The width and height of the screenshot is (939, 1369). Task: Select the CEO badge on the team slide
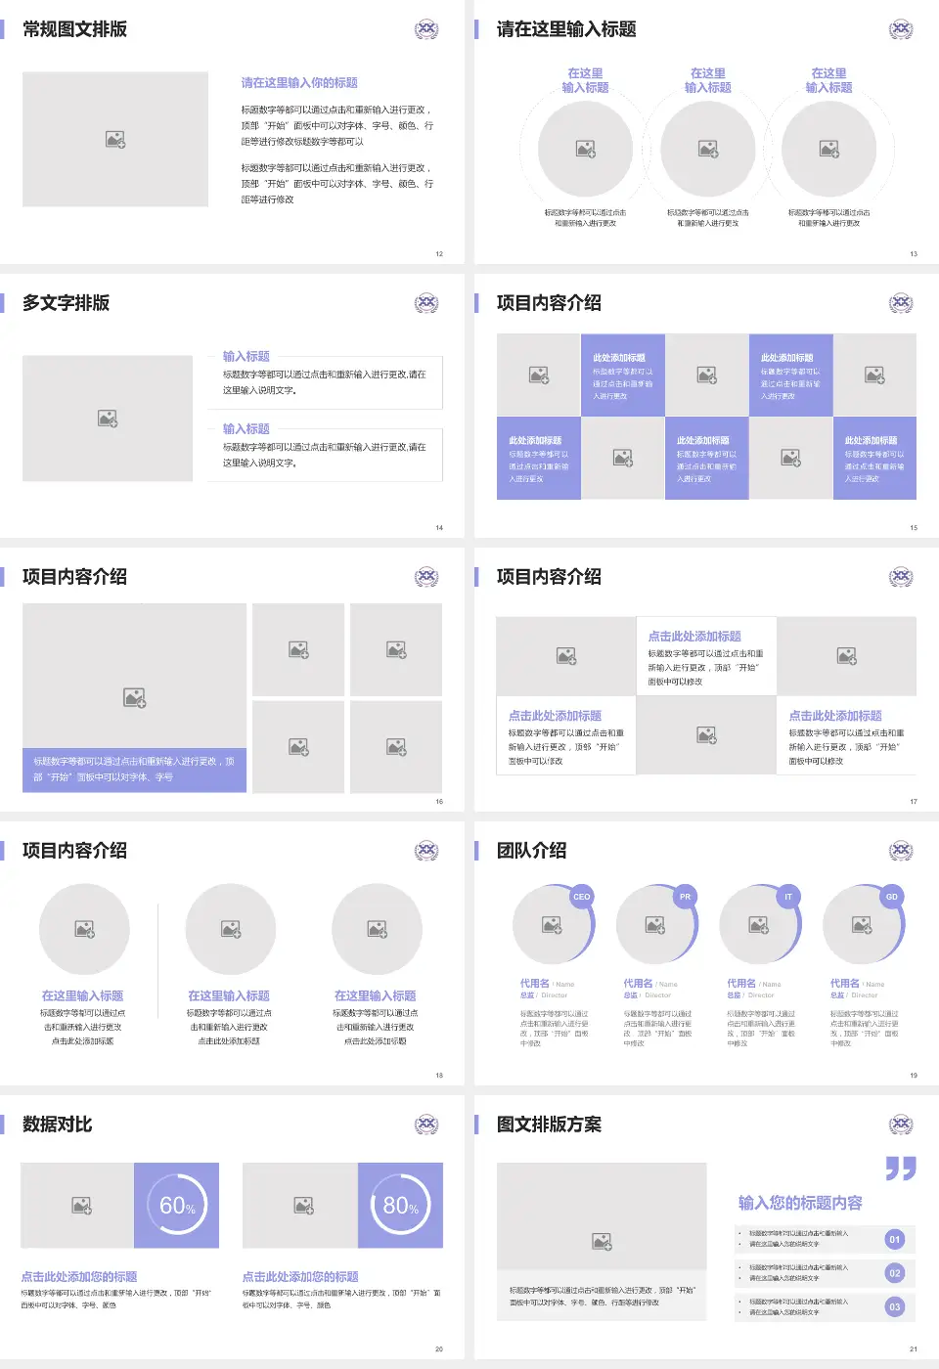click(582, 897)
